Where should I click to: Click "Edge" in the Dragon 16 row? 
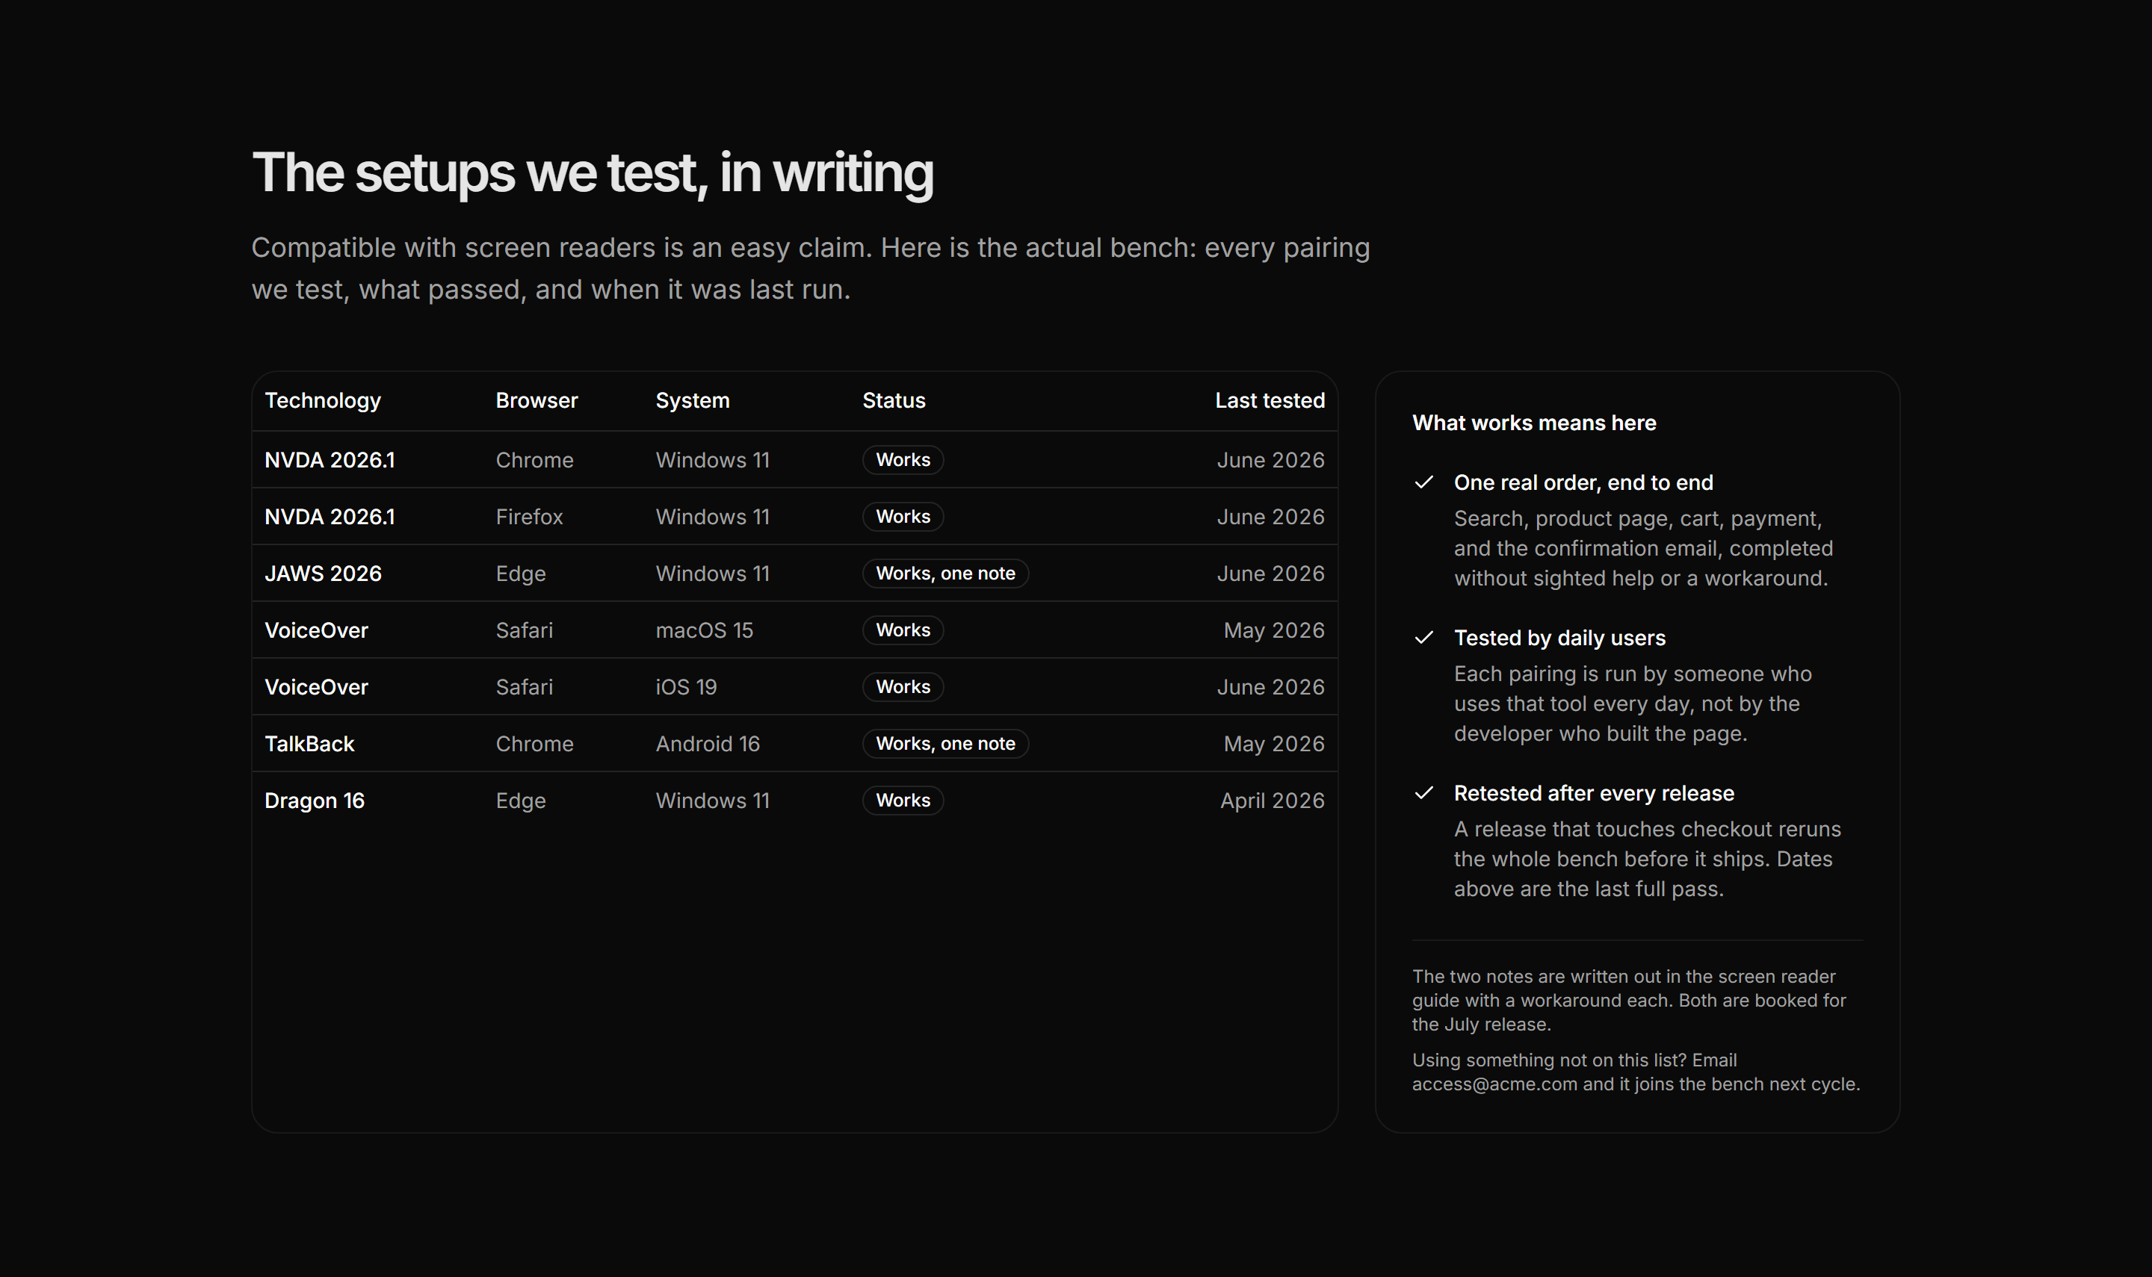pyautogui.click(x=521, y=801)
